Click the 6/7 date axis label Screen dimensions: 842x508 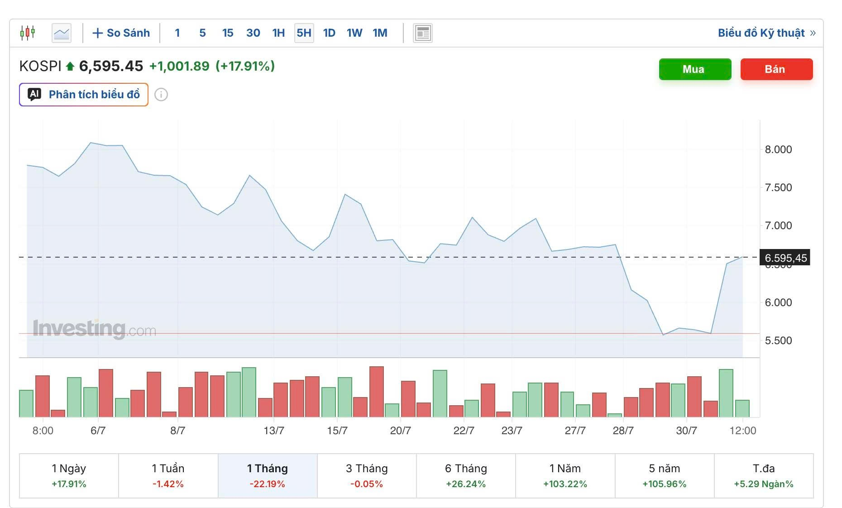98,431
